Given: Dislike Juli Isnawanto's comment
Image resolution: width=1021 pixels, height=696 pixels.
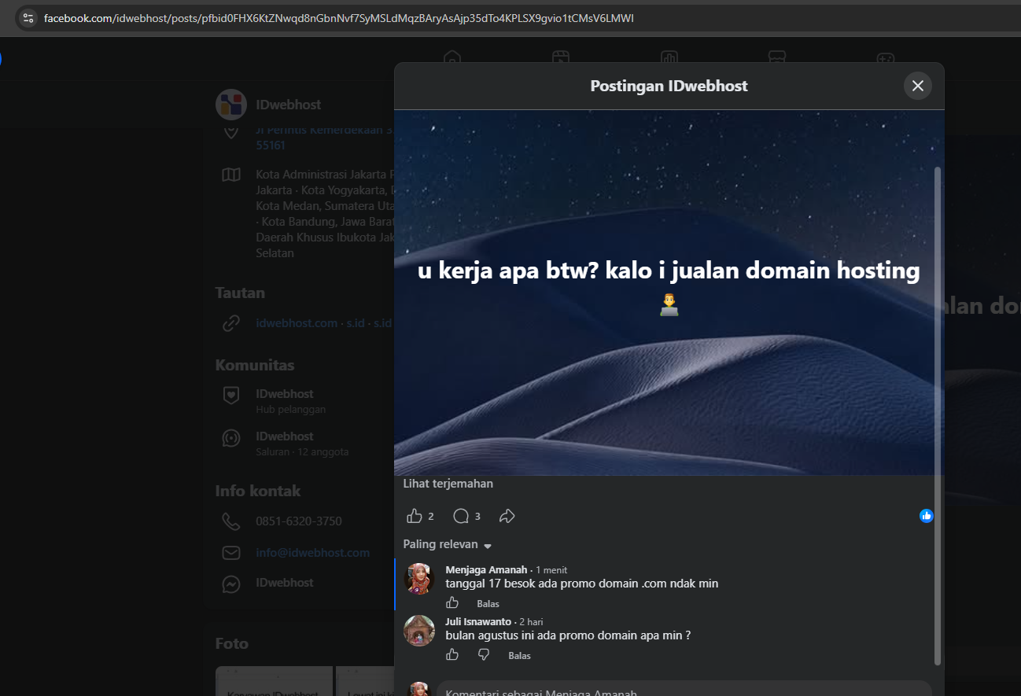Looking at the screenshot, I should 484,655.
